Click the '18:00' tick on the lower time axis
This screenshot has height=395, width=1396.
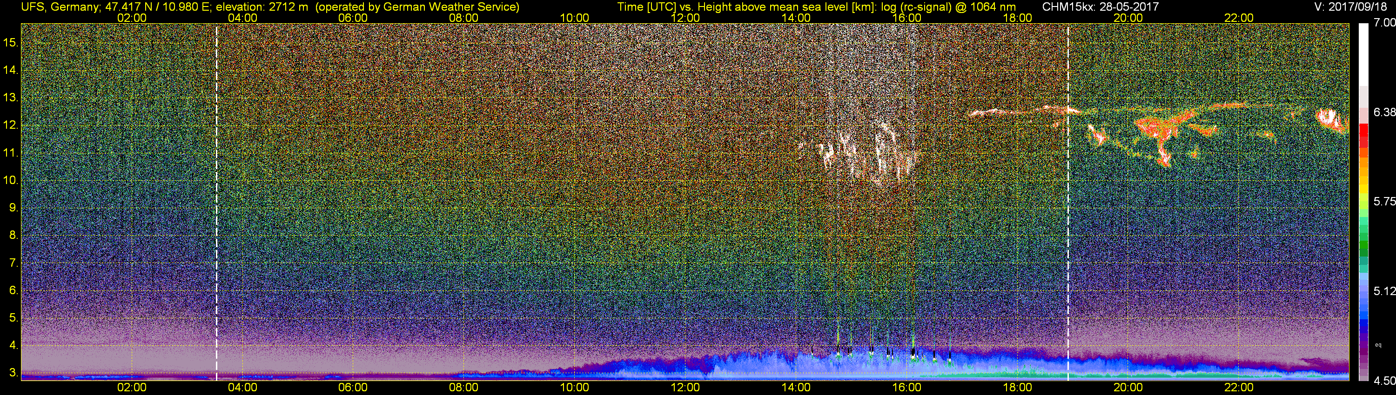[x=1017, y=388]
